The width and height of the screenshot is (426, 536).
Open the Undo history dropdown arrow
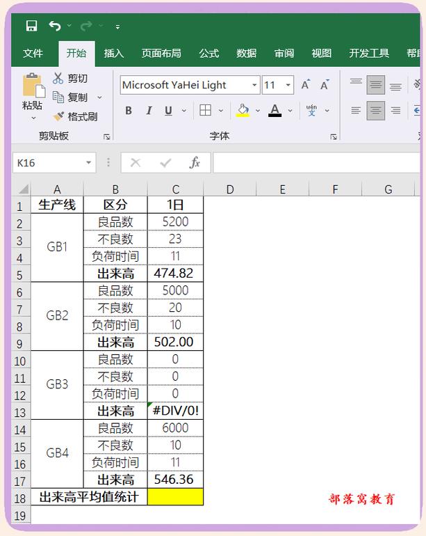(x=69, y=26)
